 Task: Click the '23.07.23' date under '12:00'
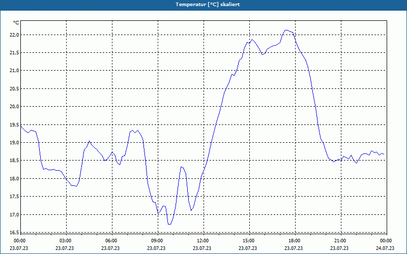202,248
